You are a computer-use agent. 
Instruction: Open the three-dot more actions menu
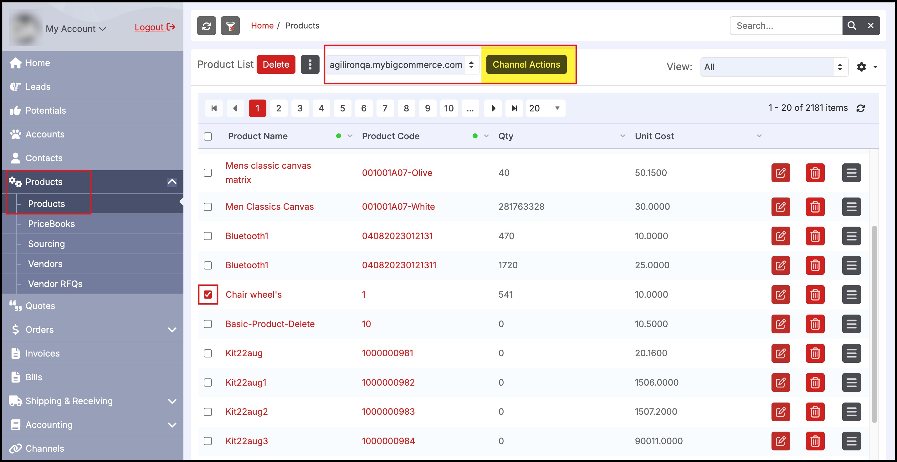[x=310, y=64]
